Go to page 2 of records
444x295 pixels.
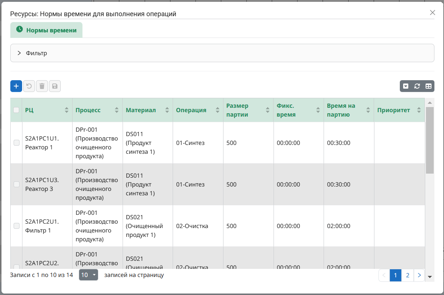click(x=408, y=275)
